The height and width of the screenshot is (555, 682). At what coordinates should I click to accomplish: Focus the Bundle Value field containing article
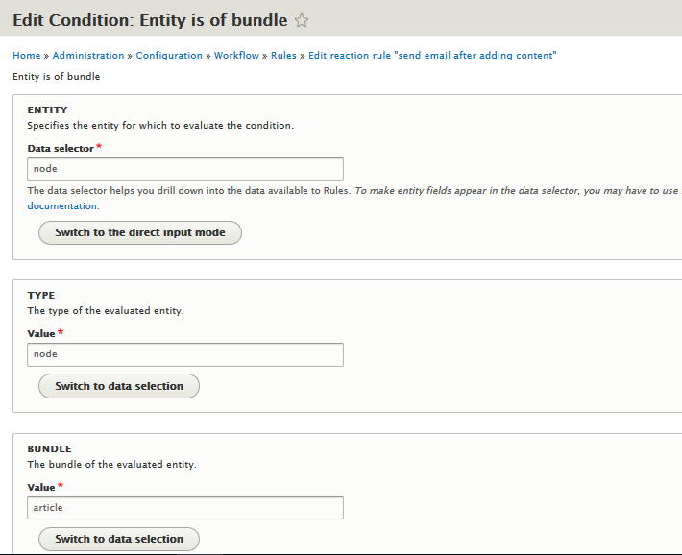[x=185, y=508]
